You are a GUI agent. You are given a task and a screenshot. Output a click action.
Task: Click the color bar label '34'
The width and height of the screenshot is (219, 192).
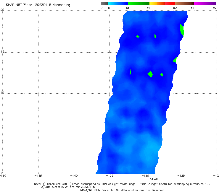pos(148,8)
